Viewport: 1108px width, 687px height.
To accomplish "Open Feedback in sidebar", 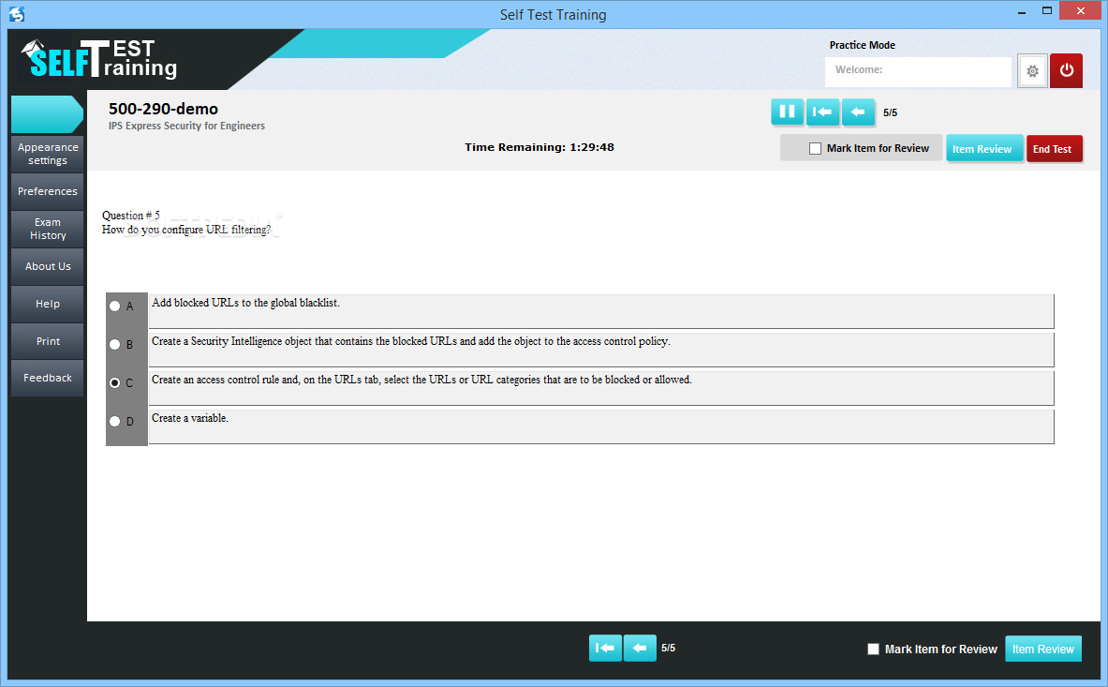I will 48,378.
